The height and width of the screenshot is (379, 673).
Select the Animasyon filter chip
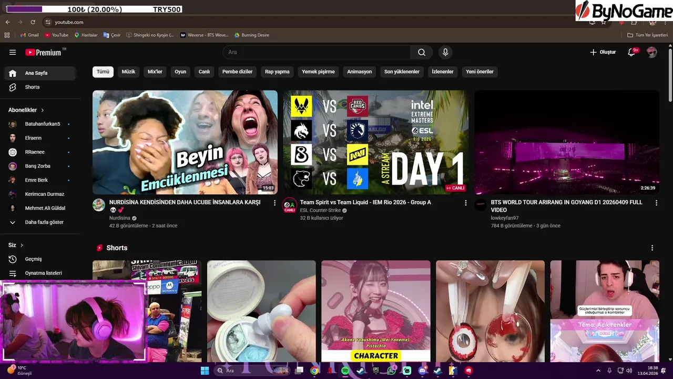tap(360, 72)
